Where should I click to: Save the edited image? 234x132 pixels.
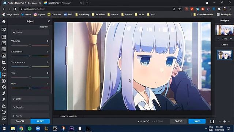tap(197, 121)
